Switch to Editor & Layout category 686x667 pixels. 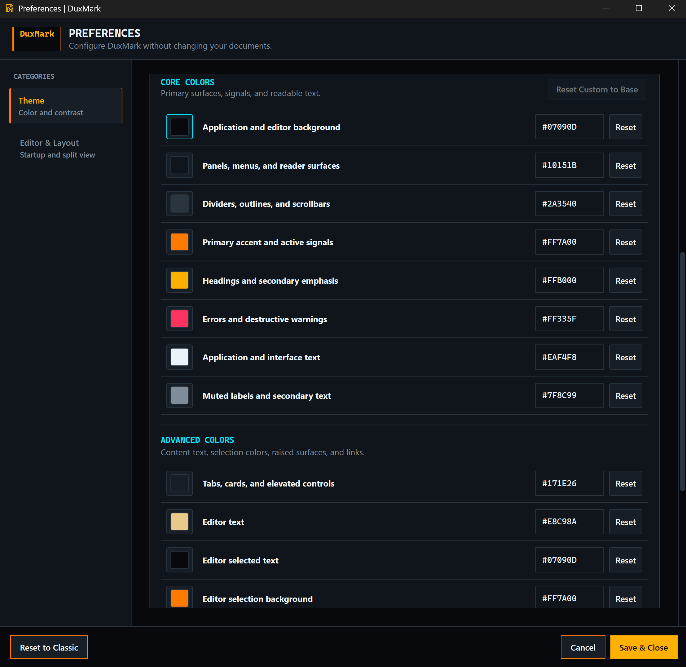click(x=66, y=149)
